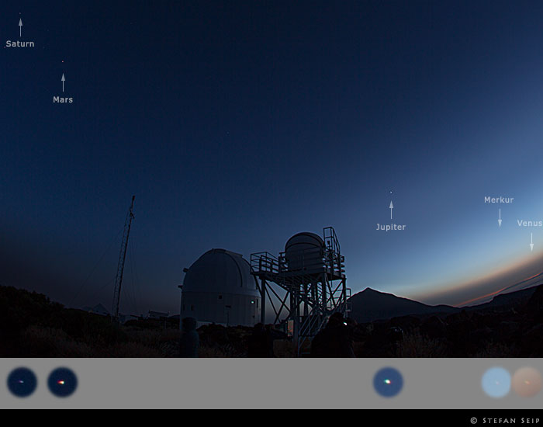Click the reddish Mars dot in sky
Screen dimensions: 543x427
(63, 61)
